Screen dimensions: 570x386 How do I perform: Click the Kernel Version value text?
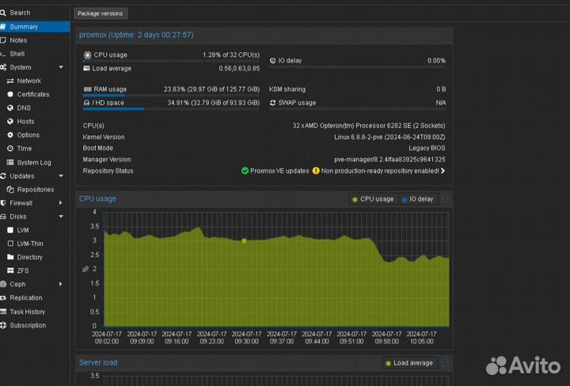coord(389,137)
